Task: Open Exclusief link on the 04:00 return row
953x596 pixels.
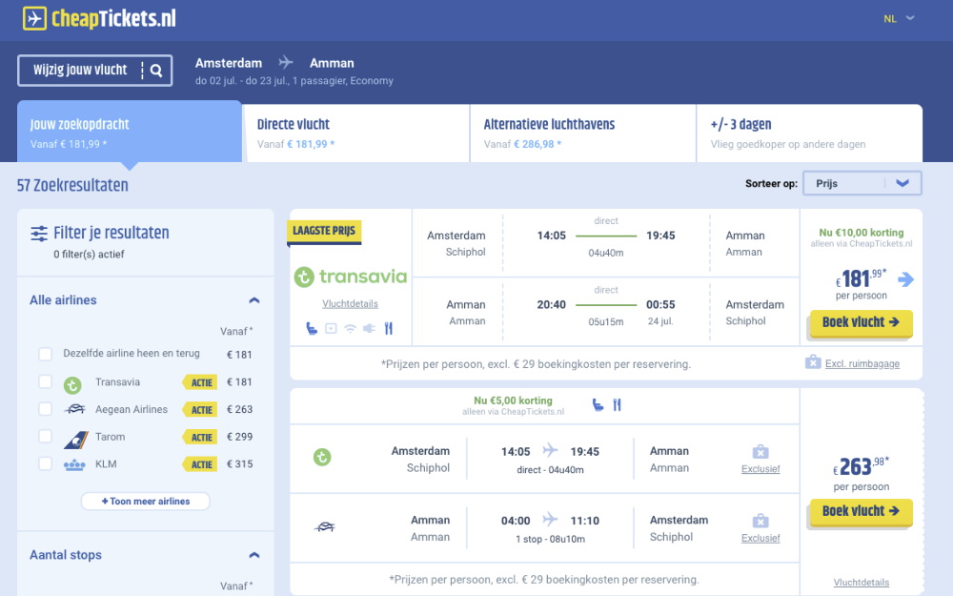Action: [760, 538]
